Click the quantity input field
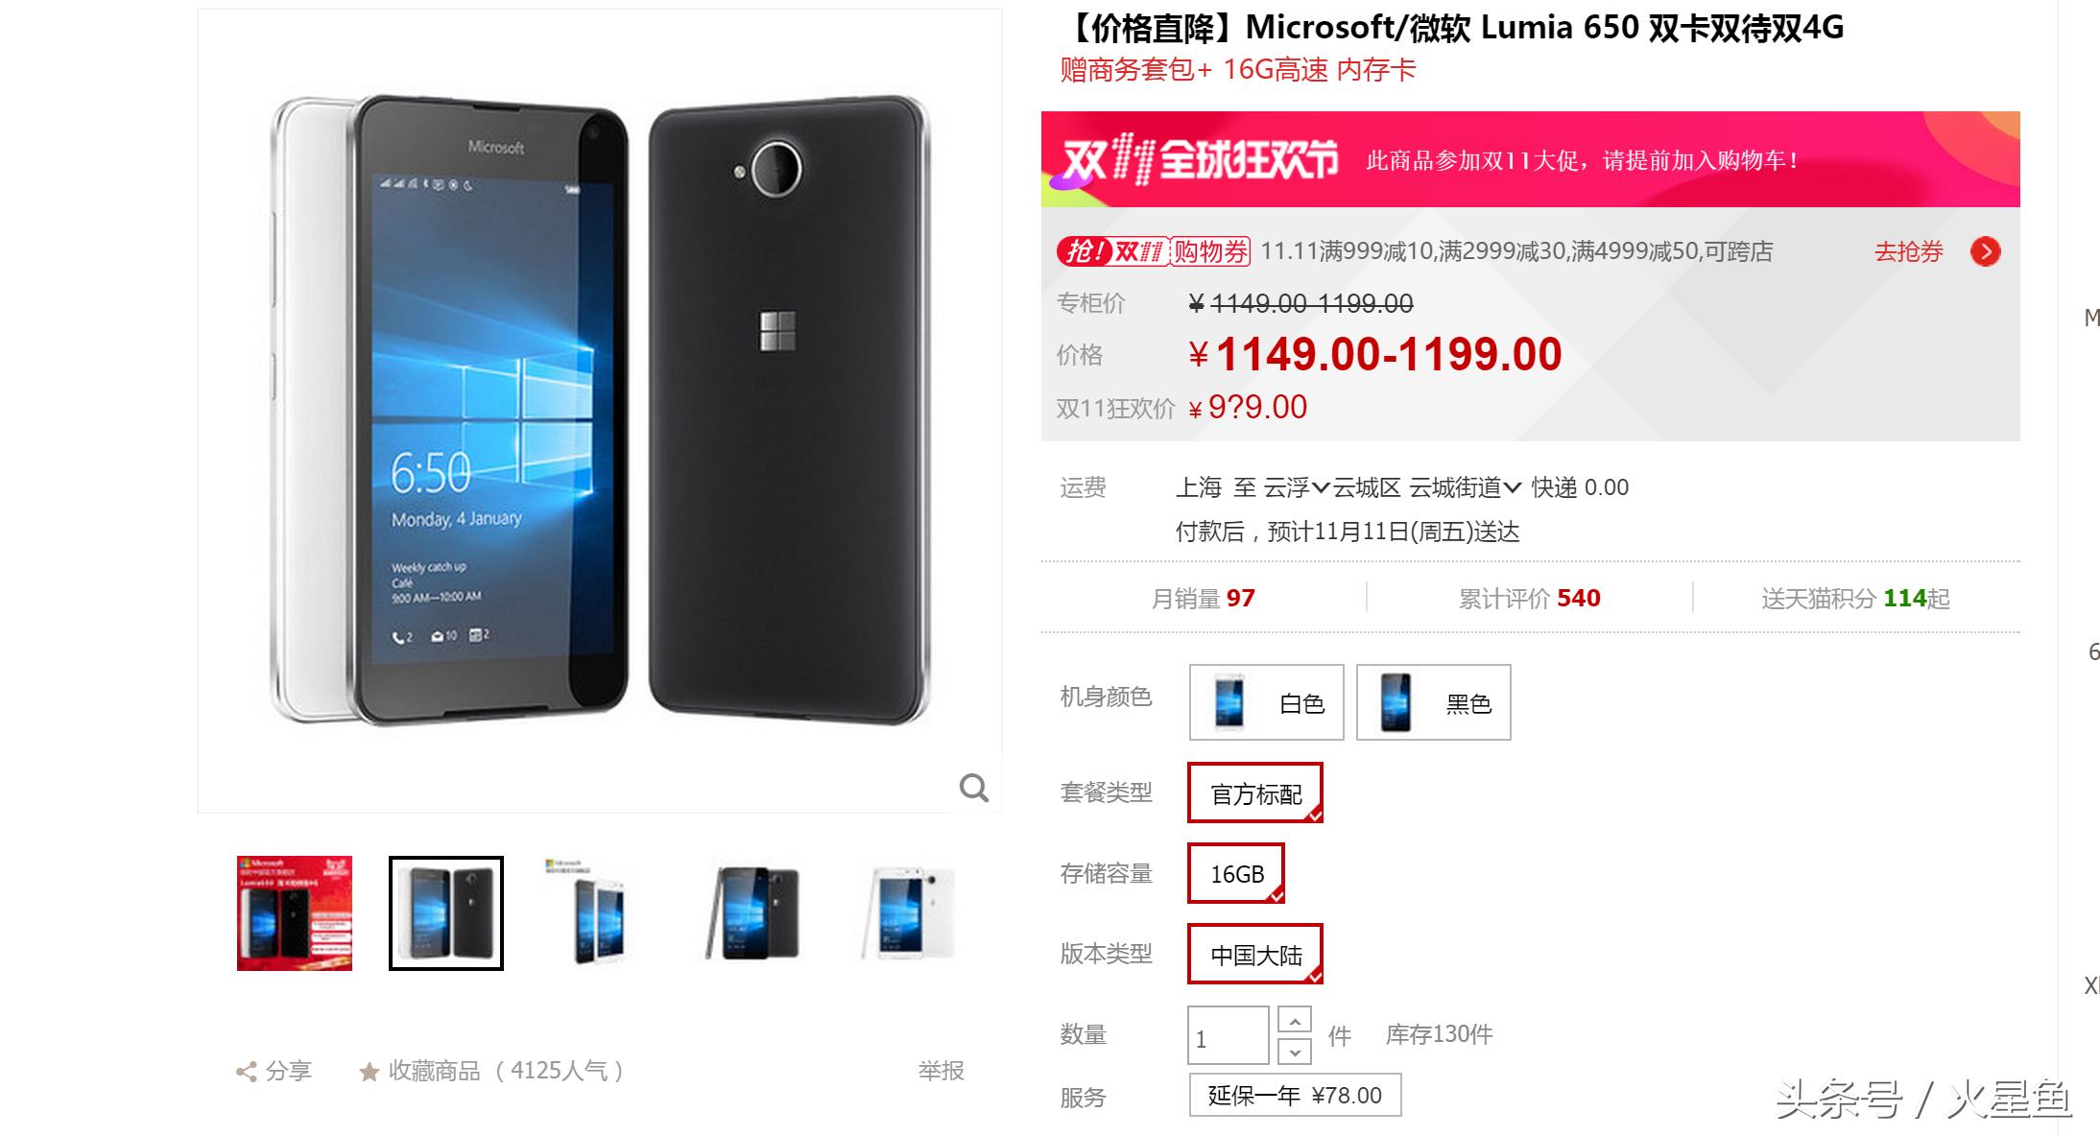 coord(1229,1035)
